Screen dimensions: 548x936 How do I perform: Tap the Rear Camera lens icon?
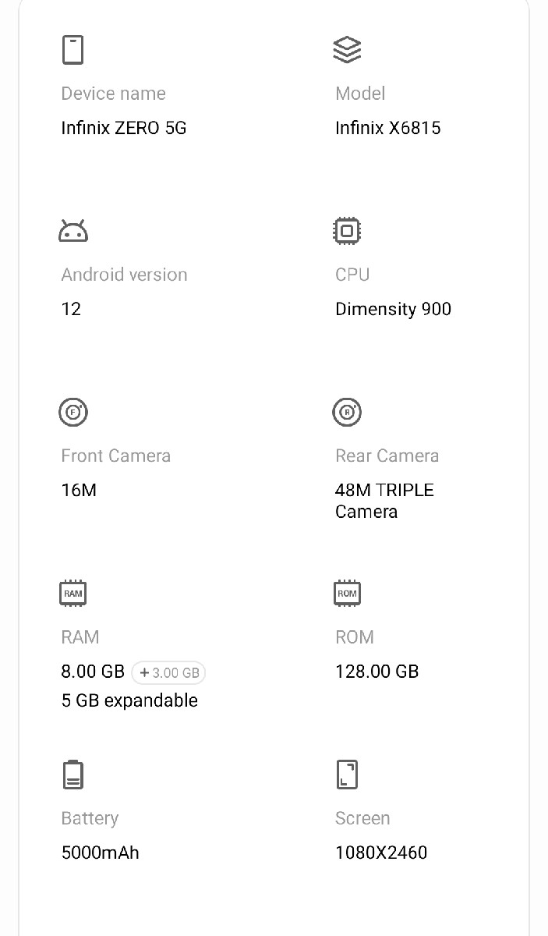[347, 412]
